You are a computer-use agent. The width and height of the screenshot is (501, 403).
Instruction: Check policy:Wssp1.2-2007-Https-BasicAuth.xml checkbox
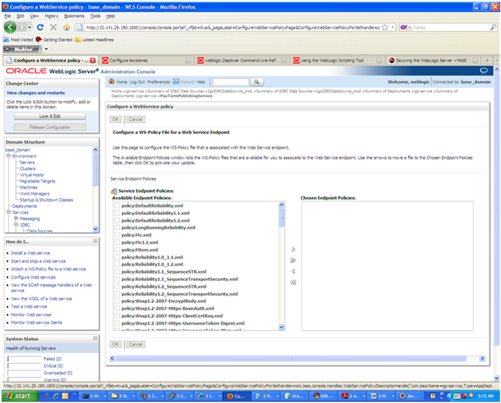pyautogui.click(x=117, y=308)
